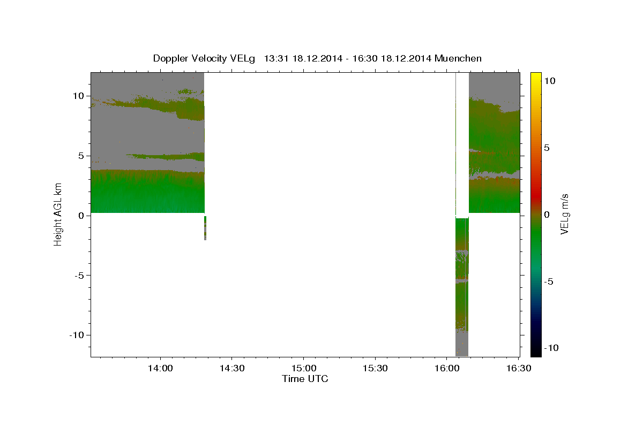
Task: Click the colorbar tick label -5
Action: pos(548,281)
